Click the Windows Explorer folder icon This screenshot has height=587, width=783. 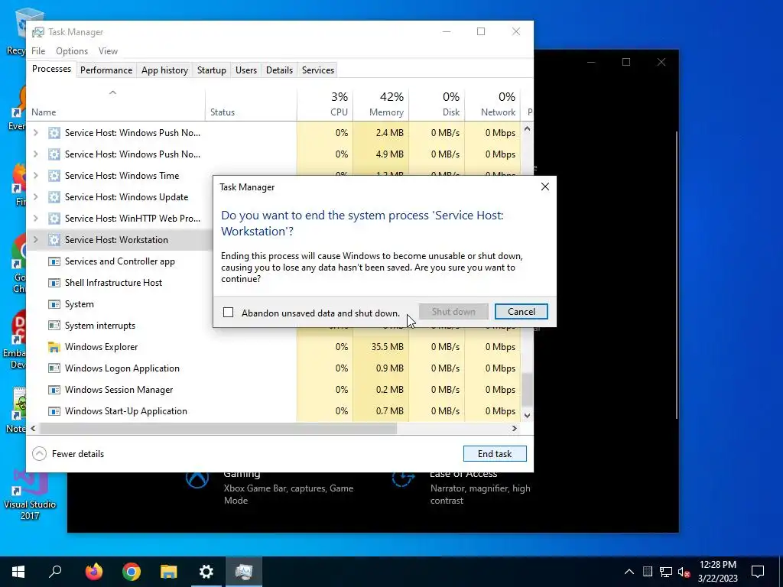click(x=54, y=346)
